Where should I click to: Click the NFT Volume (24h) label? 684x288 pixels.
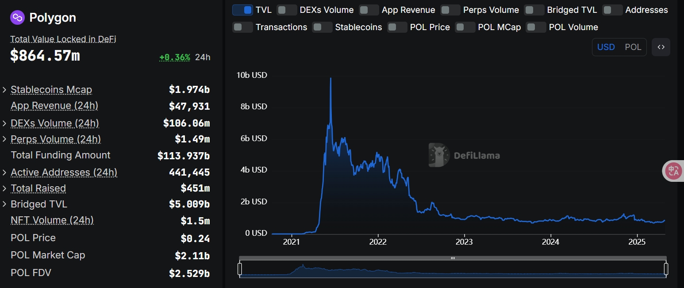pyautogui.click(x=52, y=220)
